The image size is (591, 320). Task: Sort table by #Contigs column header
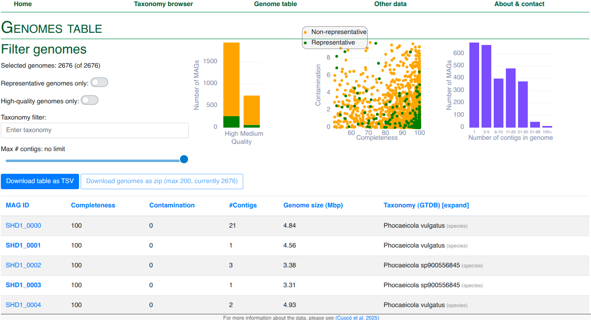point(243,205)
